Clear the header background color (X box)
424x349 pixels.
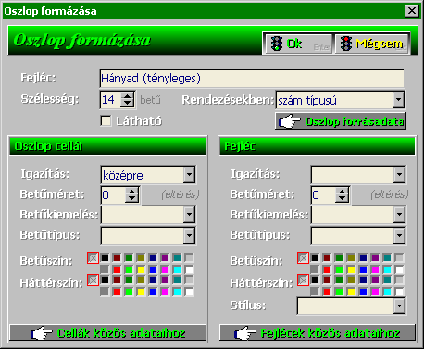pyautogui.click(x=303, y=280)
